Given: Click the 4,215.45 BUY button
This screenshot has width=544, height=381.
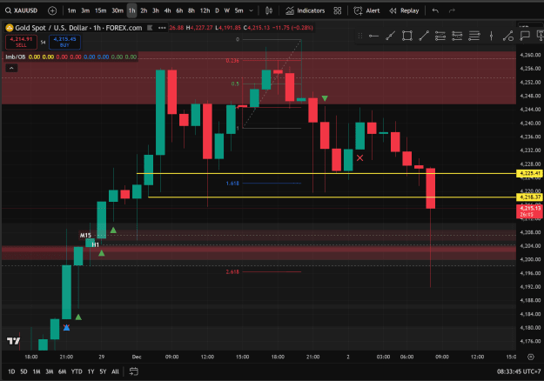Looking at the screenshot, I should (x=65, y=42).
